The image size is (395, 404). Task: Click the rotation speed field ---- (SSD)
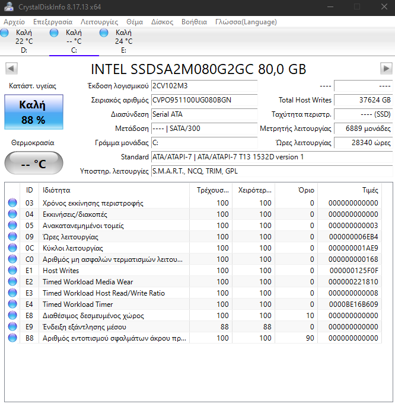pos(363,114)
